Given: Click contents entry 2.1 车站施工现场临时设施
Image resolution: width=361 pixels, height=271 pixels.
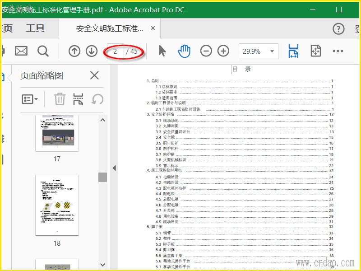Looking at the screenshot, I should click(x=244, y=109).
